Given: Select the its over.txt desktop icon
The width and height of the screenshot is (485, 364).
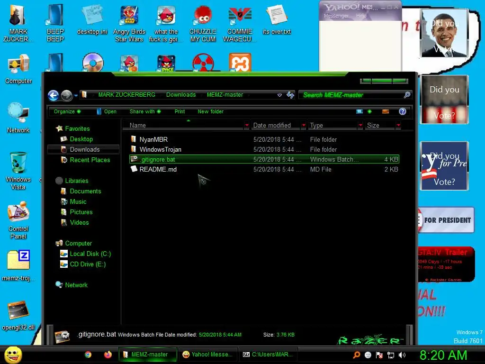Looking at the screenshot, I should coord(277,19).
